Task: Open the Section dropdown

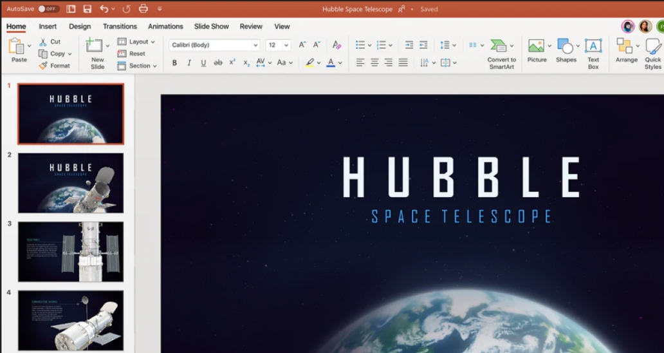Action: click(137, 66)
